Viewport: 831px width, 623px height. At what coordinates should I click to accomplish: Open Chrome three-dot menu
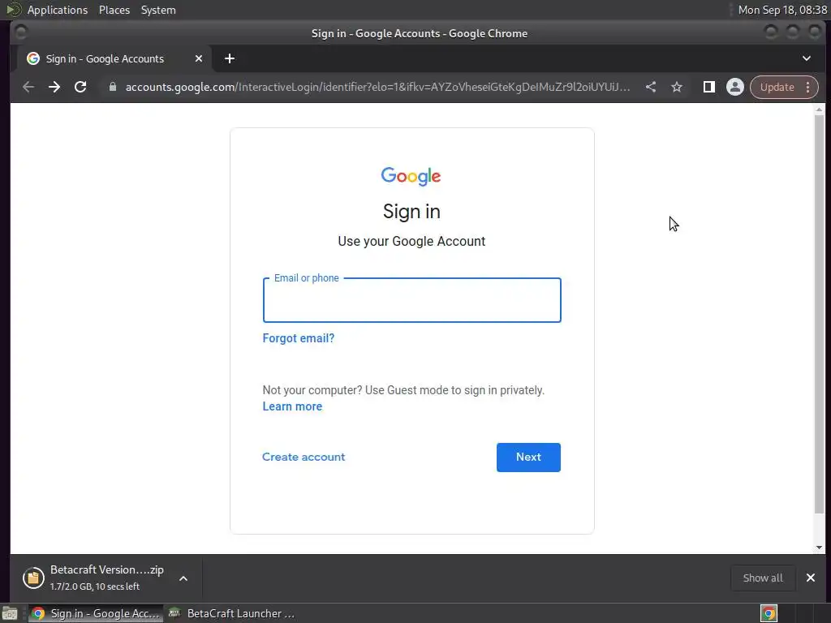click(807, 87)
